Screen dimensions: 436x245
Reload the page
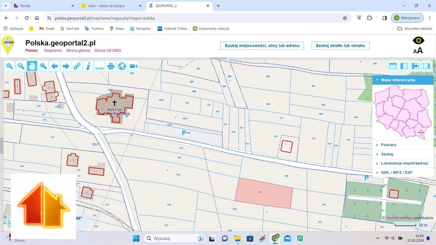tap(27, 18)
